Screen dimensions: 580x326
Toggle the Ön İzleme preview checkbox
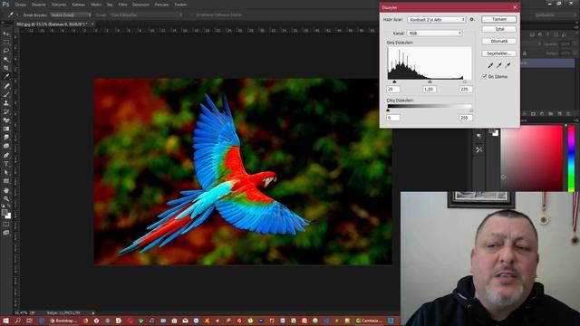click(484, 76)
